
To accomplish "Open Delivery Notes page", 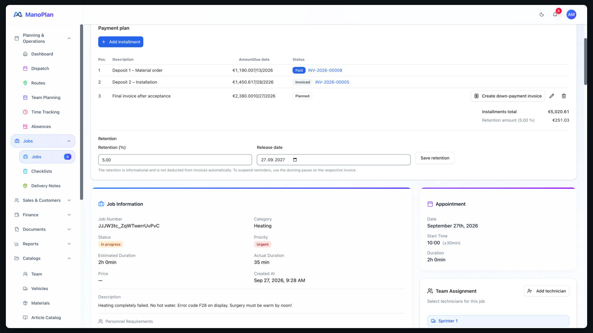I will click(46, 186).
